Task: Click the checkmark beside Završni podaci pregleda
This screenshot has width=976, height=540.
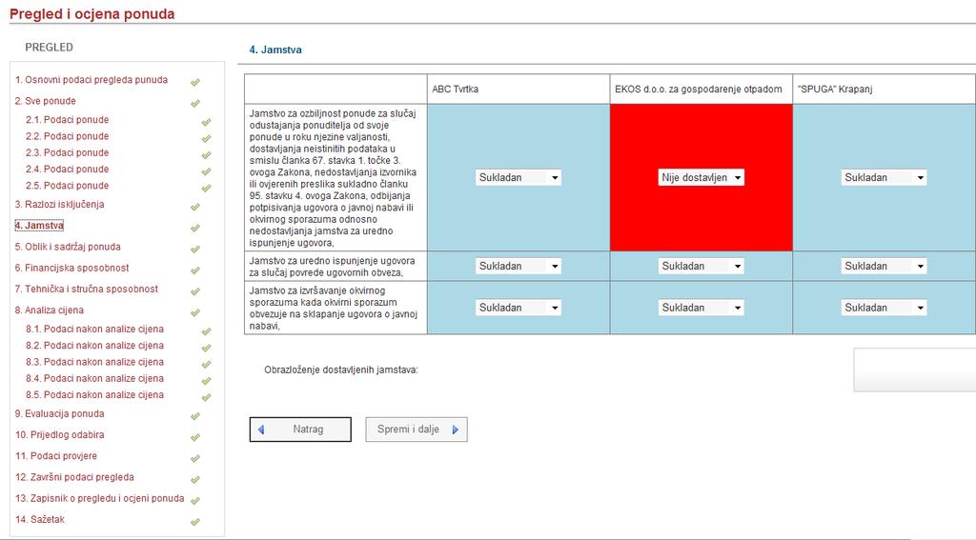Action: (x=195, y=480)
